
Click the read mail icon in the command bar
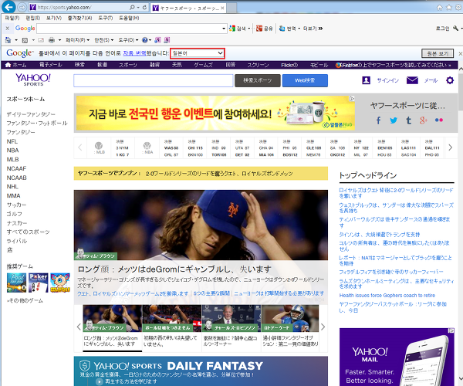41,40
